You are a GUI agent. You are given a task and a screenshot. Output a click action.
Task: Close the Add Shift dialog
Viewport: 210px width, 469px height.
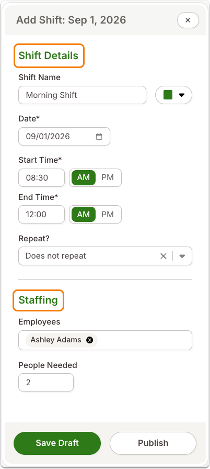pos(188,20)
